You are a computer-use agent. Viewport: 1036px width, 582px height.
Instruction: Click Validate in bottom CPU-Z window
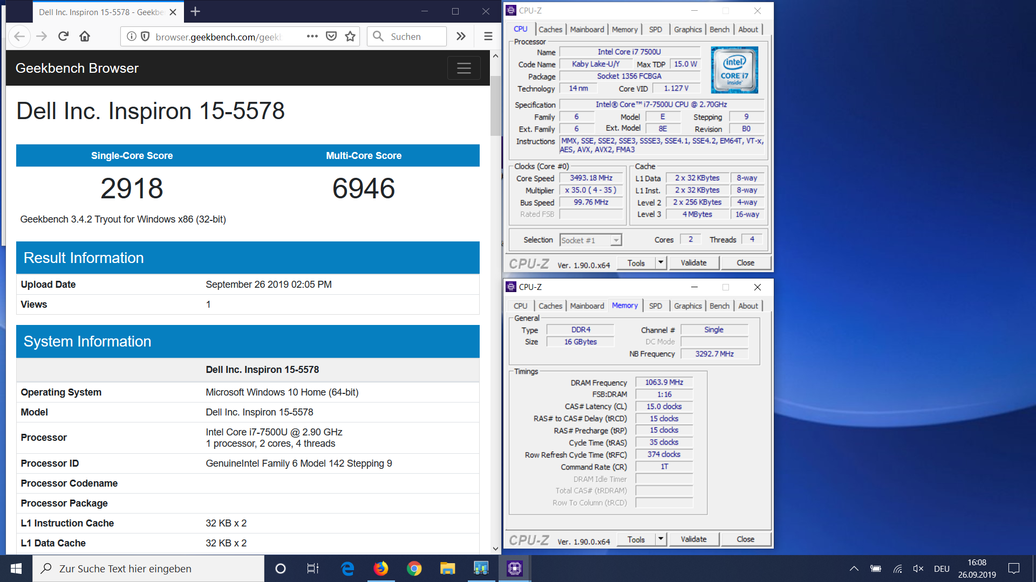pos(693,539)
